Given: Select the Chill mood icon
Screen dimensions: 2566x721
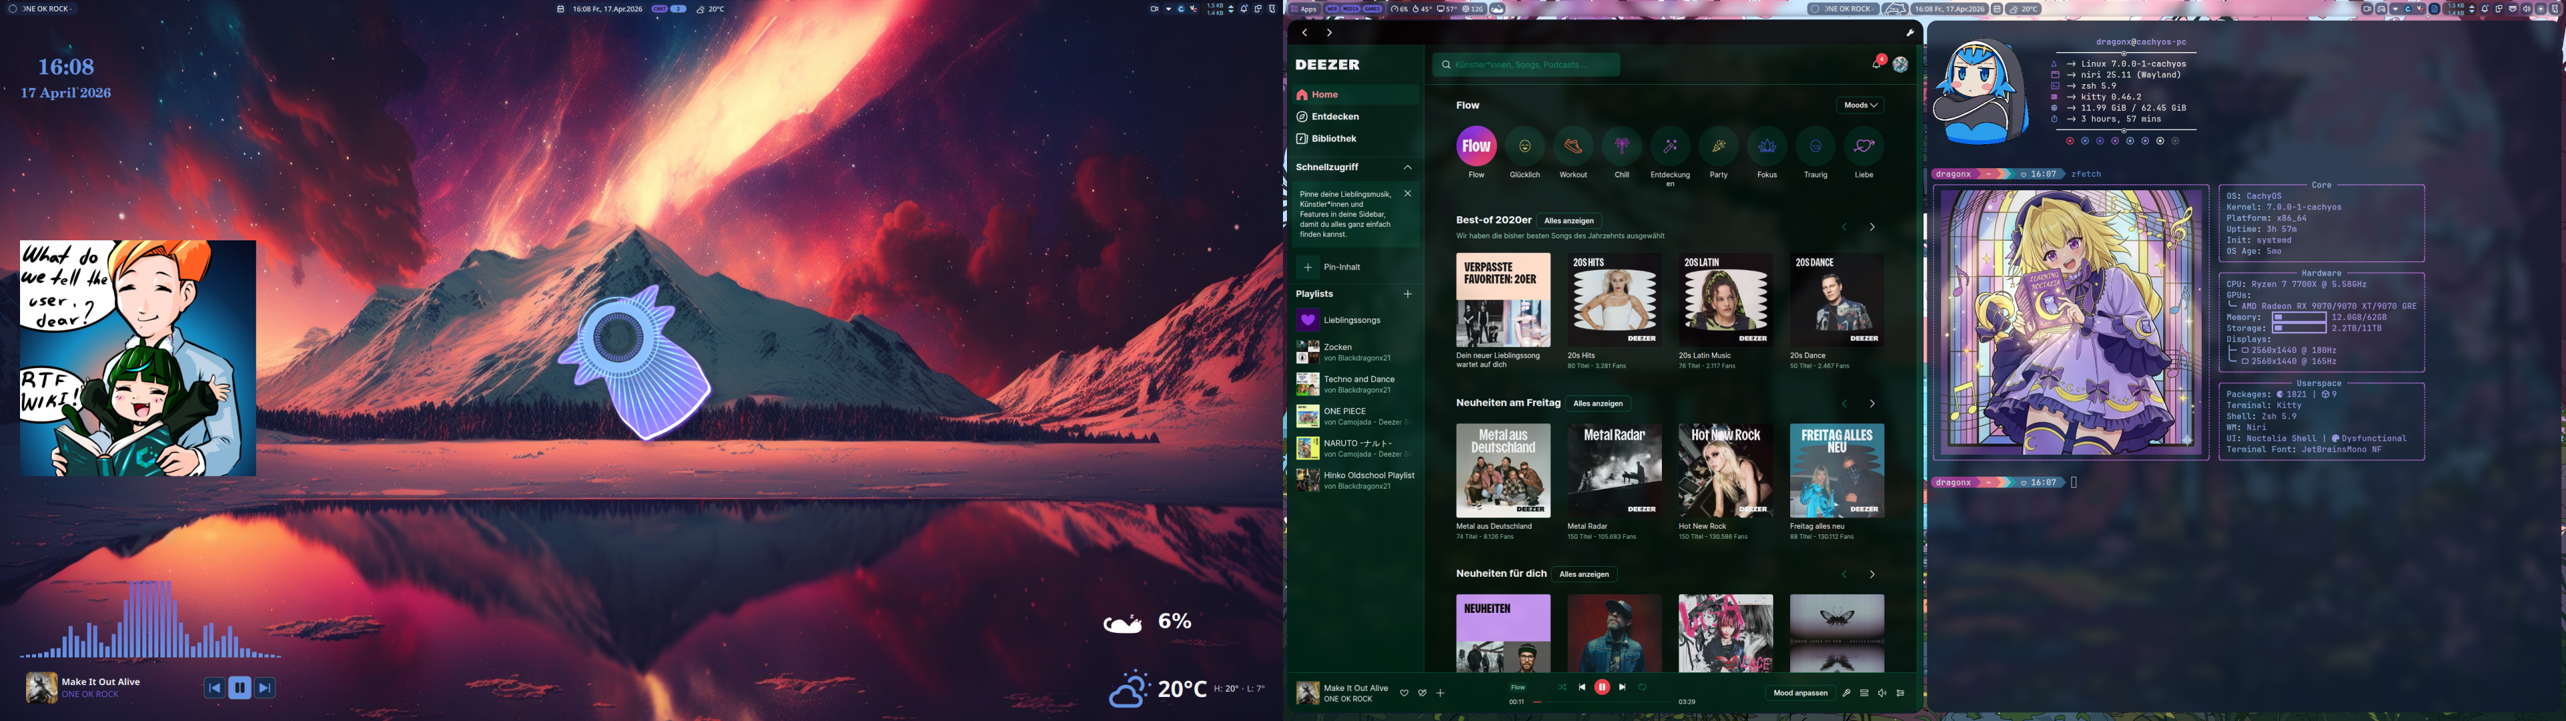Looking at the screenshot, I should [1622, 146].
